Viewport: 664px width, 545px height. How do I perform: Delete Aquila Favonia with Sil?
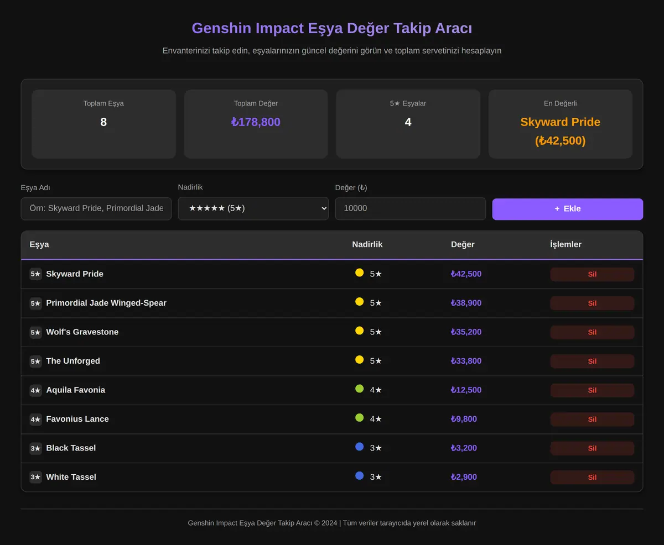592,390
